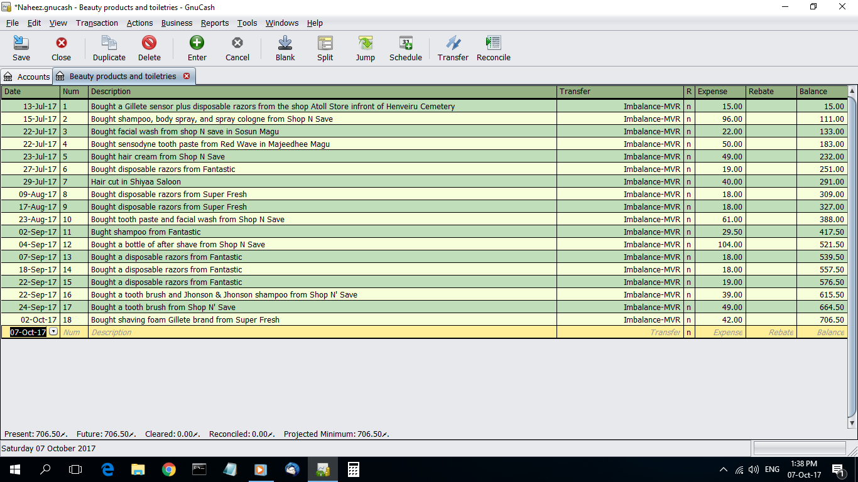The image size is (858, 482).
Task: Click the blank Transfer field in new row
Action: (620, 332)
